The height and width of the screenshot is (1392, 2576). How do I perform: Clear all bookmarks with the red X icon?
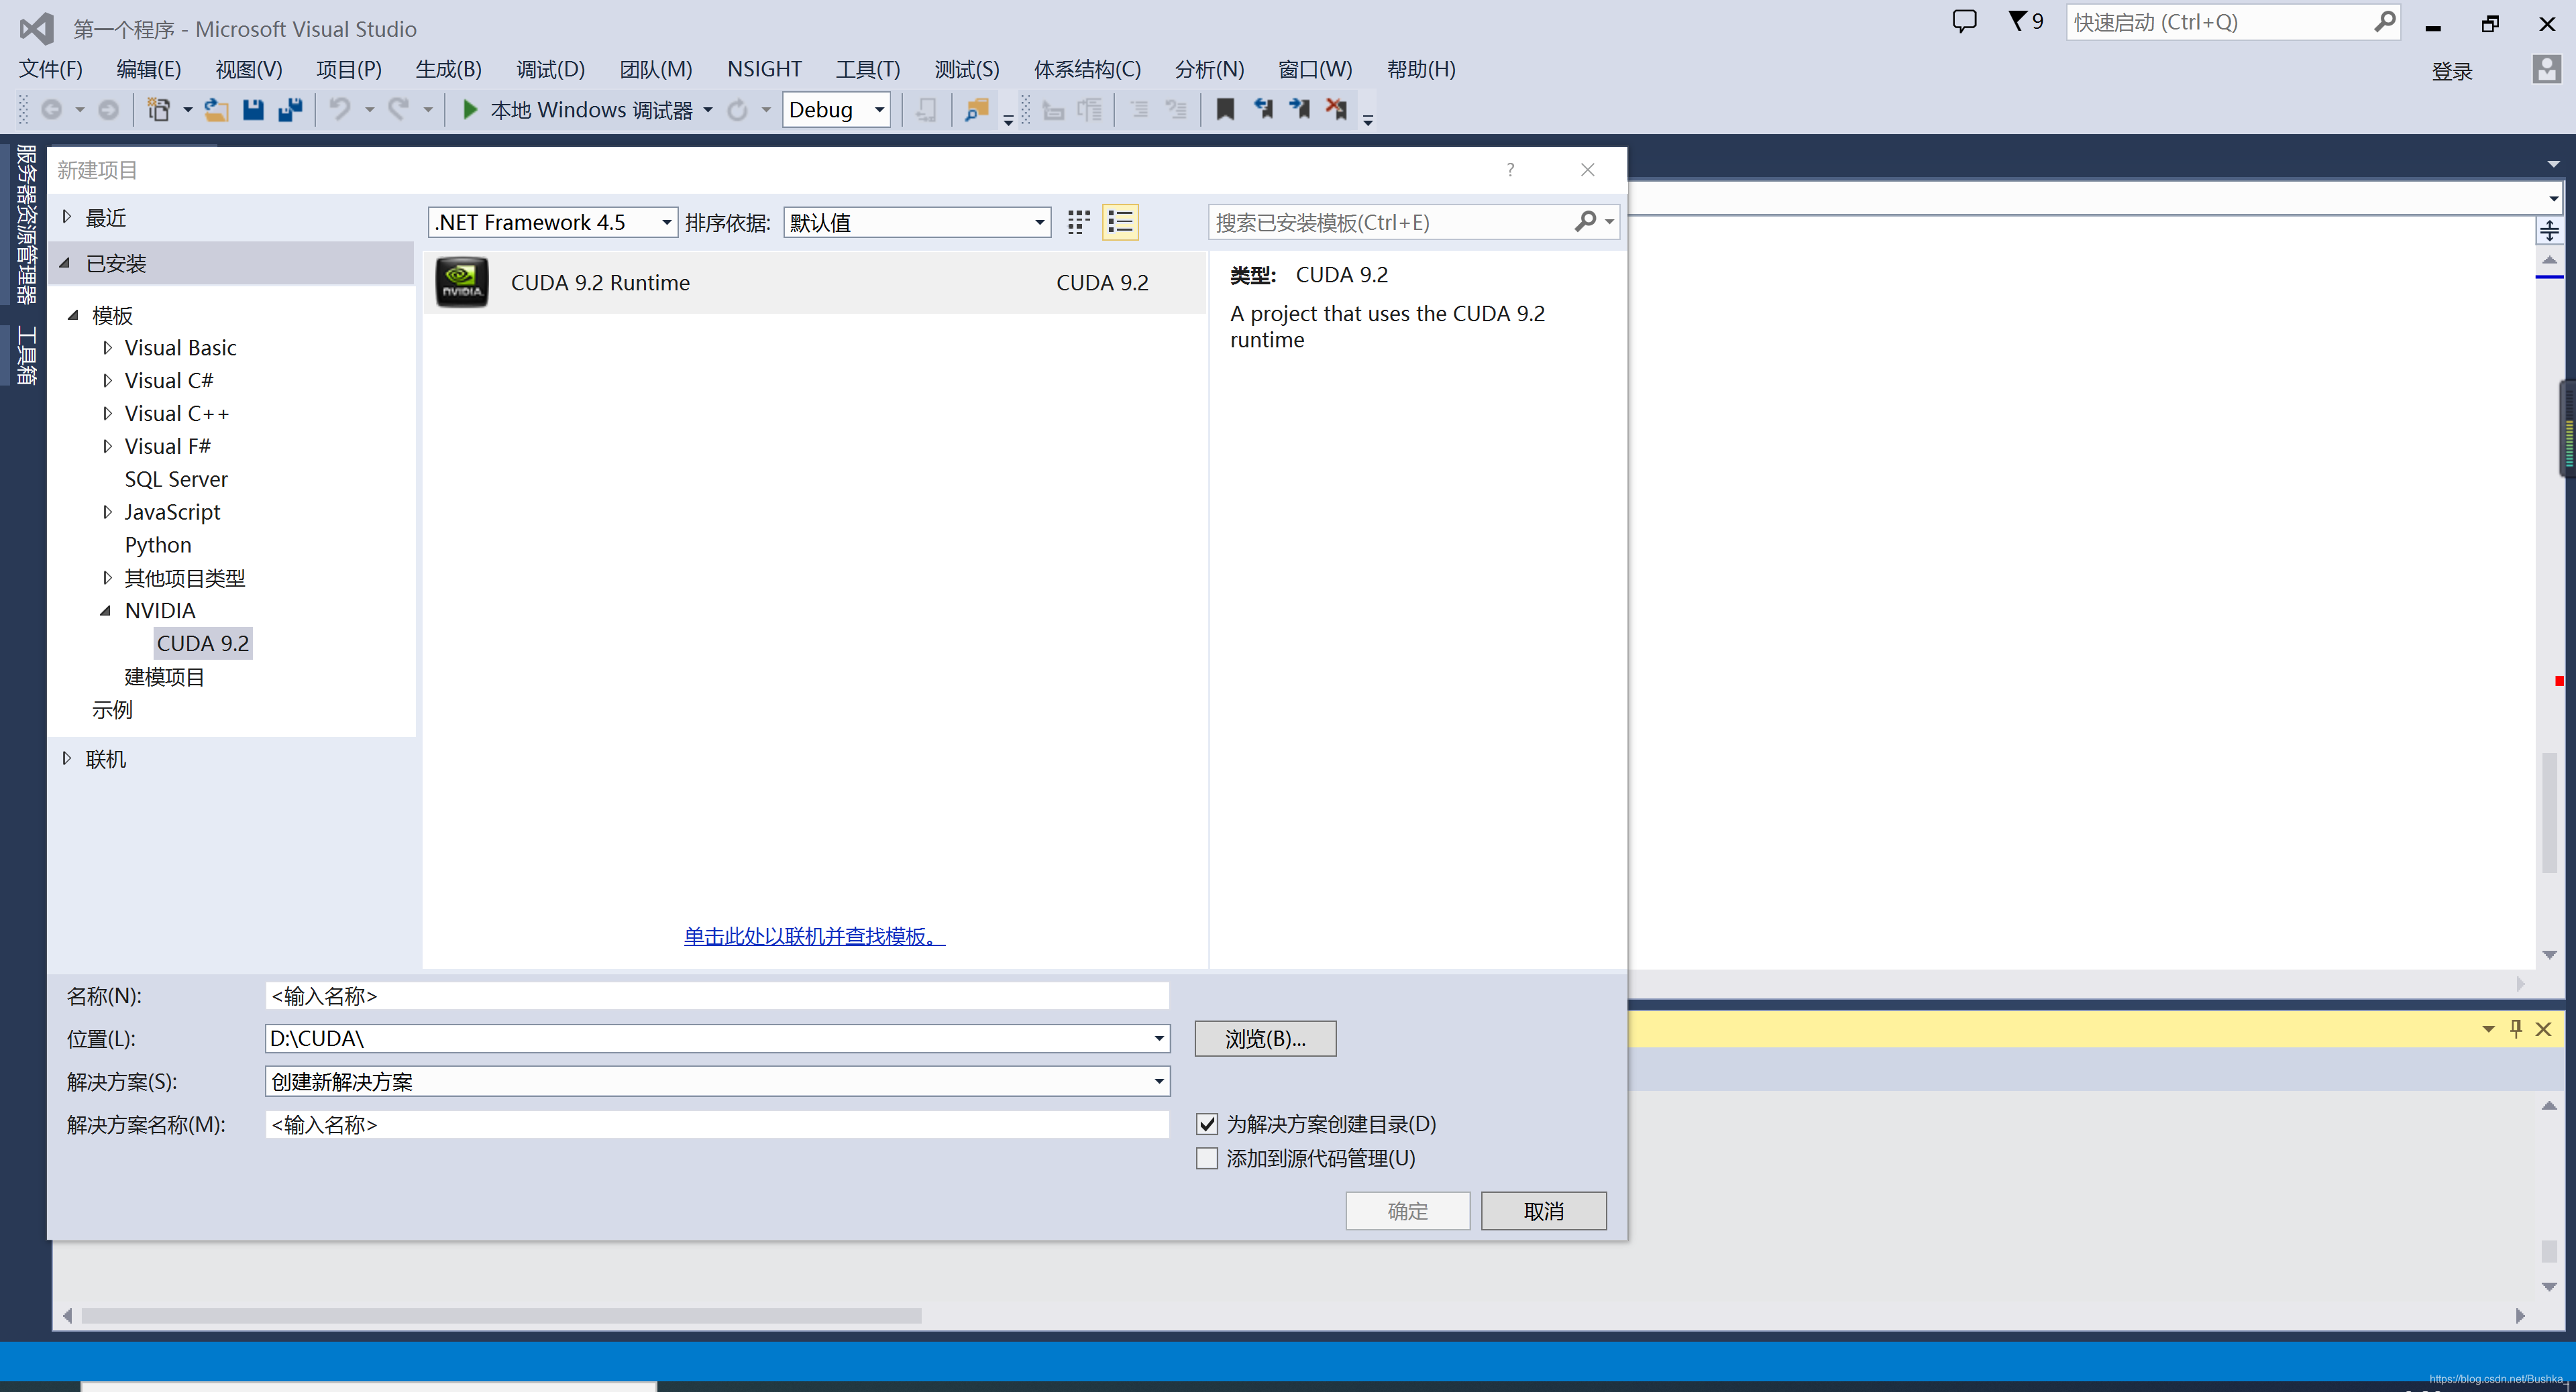pyautogui.click(x=1336, y=109)
